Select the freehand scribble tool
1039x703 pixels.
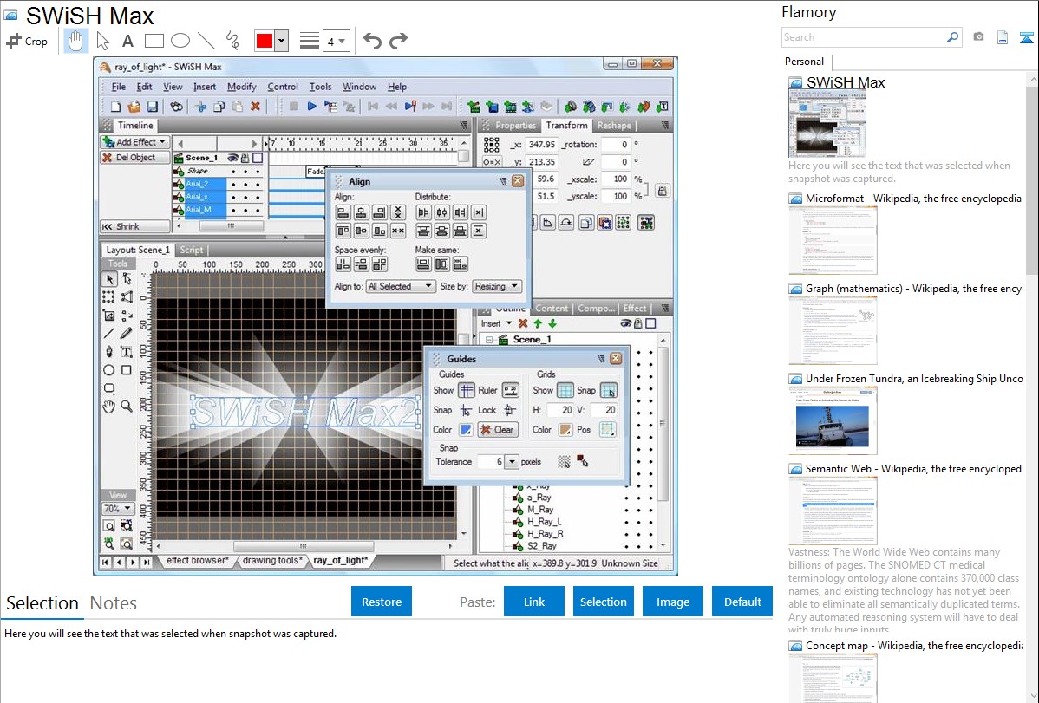[232, 41]
